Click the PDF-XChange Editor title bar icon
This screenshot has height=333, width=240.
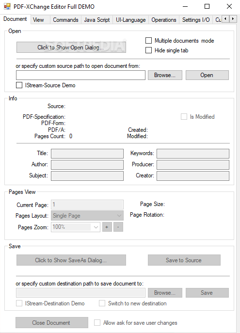(x=7, y=7)
